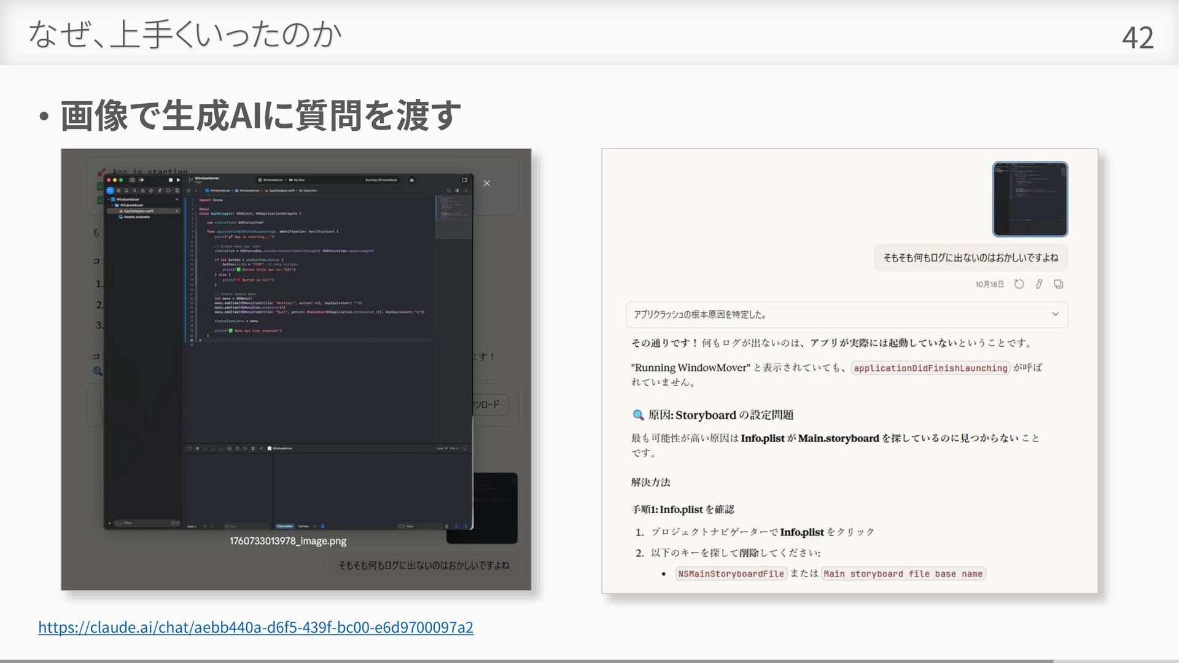Collapse the WindowMover project root in the navigator
The height and width of the screenshot is (663, 1179).
coord(108,200)
